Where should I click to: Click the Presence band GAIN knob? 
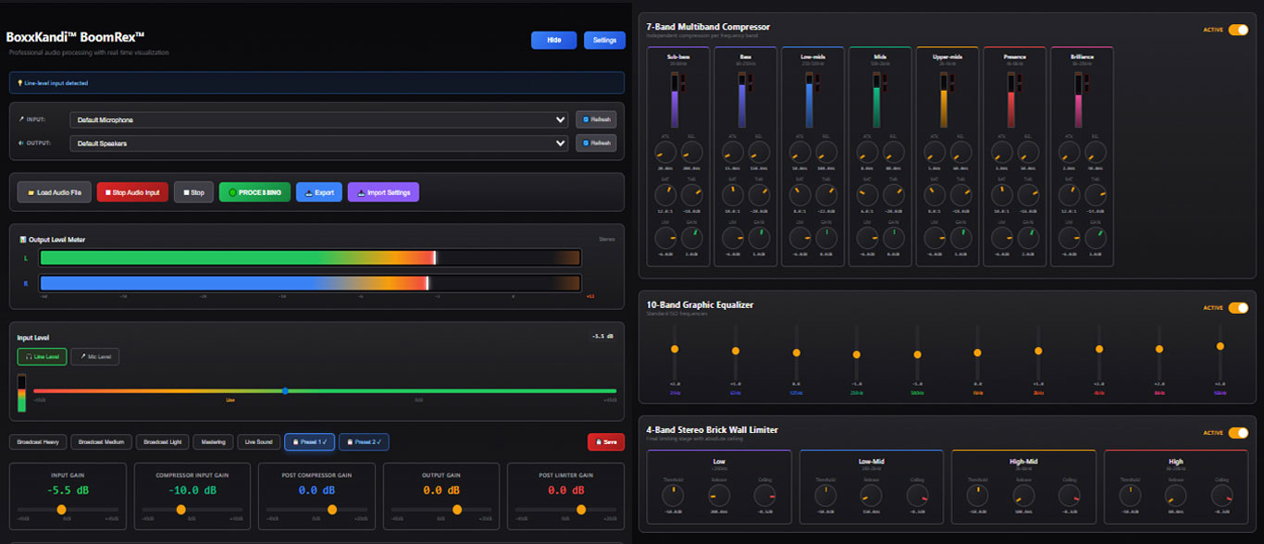tap(1028, 238)
